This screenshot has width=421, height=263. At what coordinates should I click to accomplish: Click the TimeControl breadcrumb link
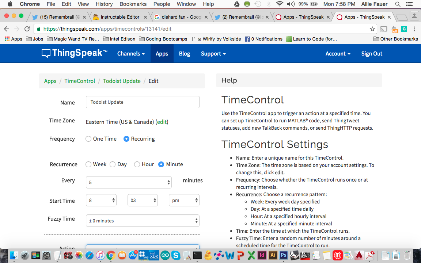point(80,81)
